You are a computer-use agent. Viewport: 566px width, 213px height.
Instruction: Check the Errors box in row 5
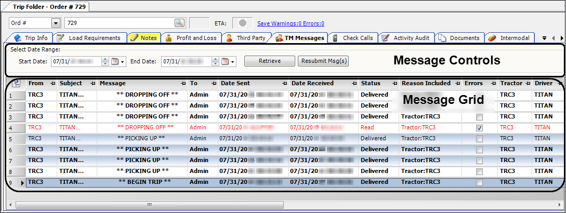click(x=479, y=139)
